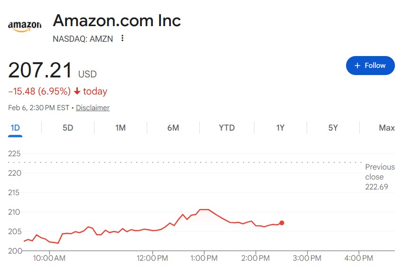Click the red down arrow icon
Viewport: 403px width, 275px height.
[77, 92]
